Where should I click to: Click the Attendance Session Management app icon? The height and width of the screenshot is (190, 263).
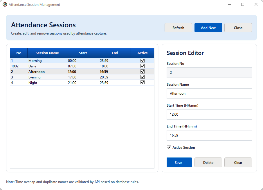(x=5, y=5)
